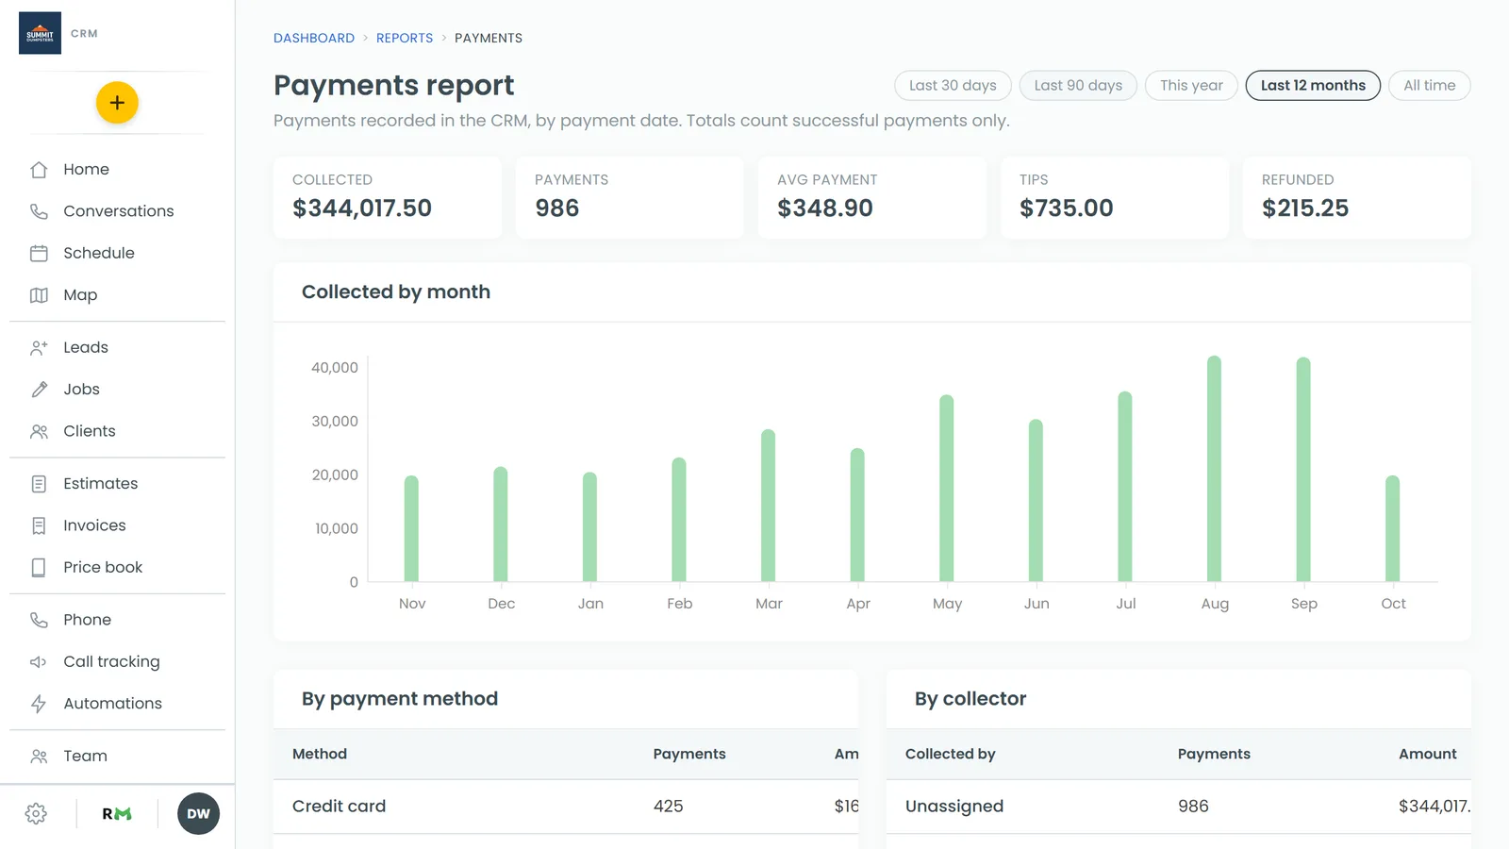Screen dimensions: 1509x849
Task: Click the AVG PAYMENT $348.90 card
Action: pos(872,197)
